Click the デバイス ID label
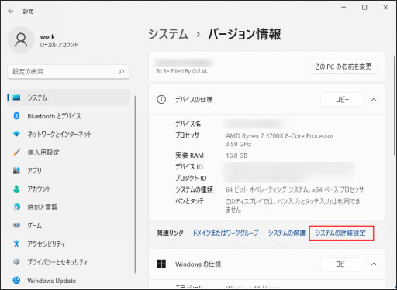397x290 pixels. tap(189, 167)
